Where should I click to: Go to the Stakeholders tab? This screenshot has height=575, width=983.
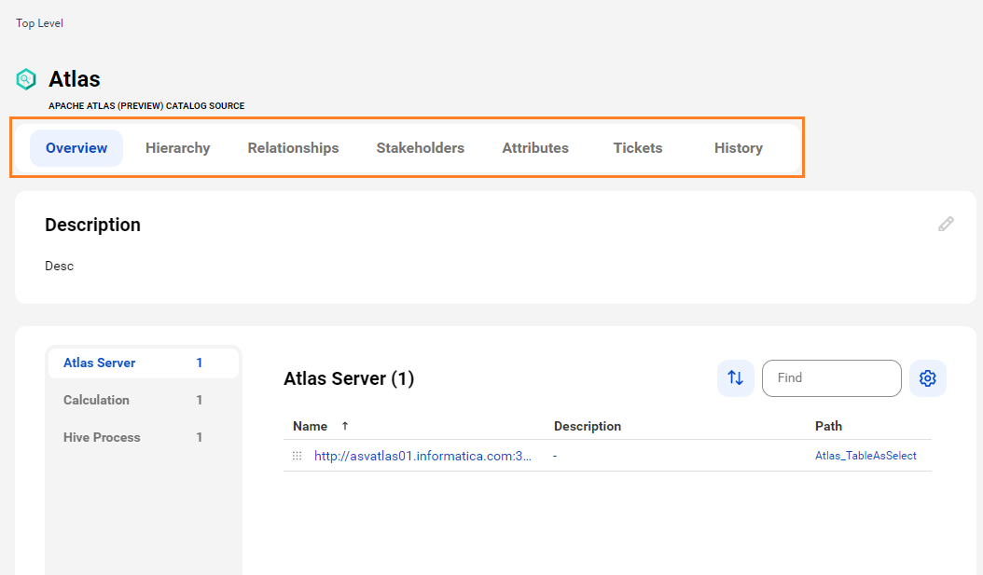[420, 148]
